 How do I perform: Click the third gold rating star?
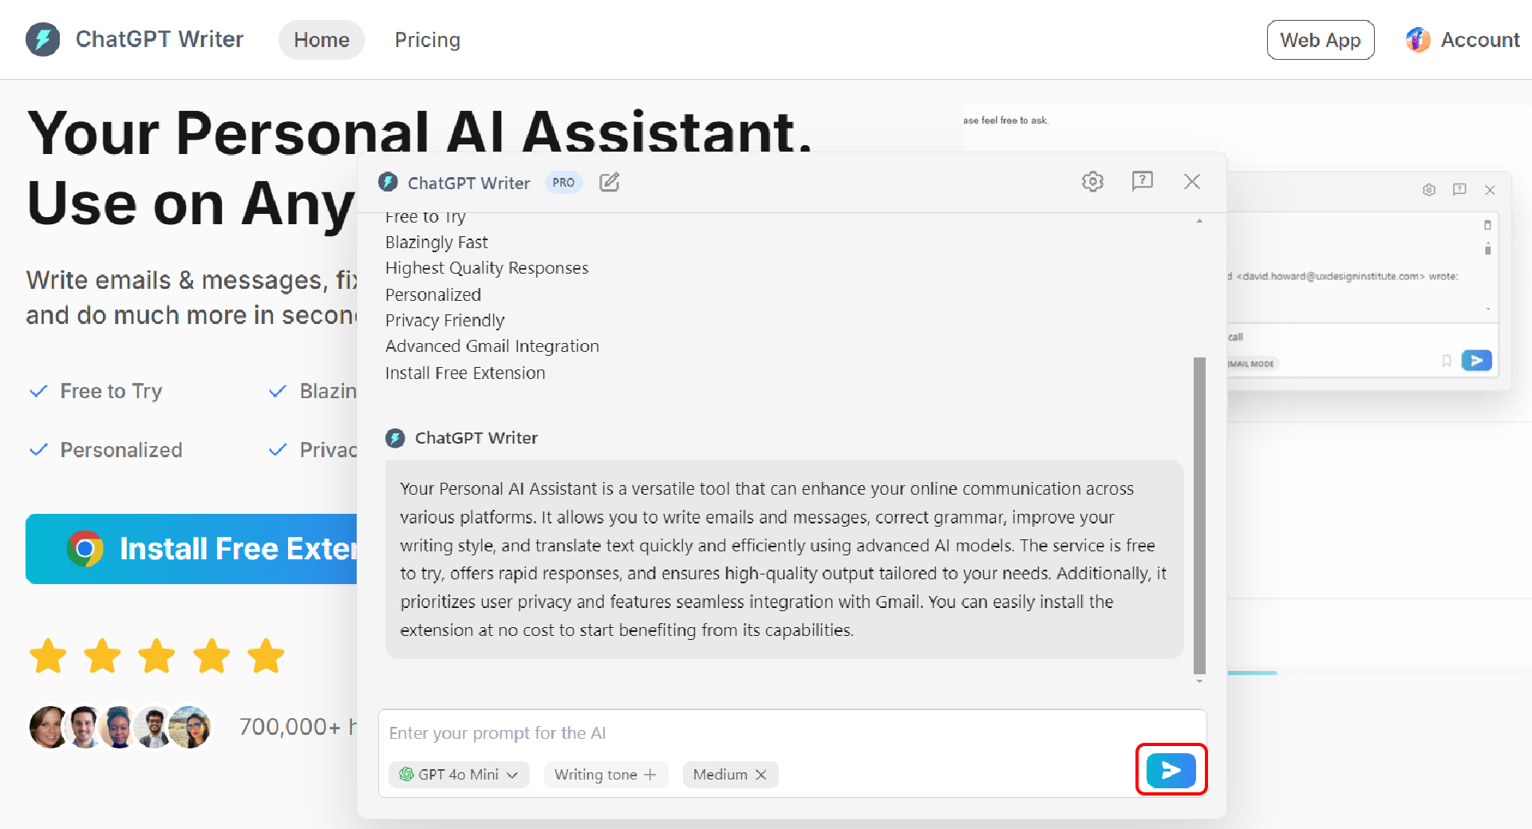coord(156,656)
